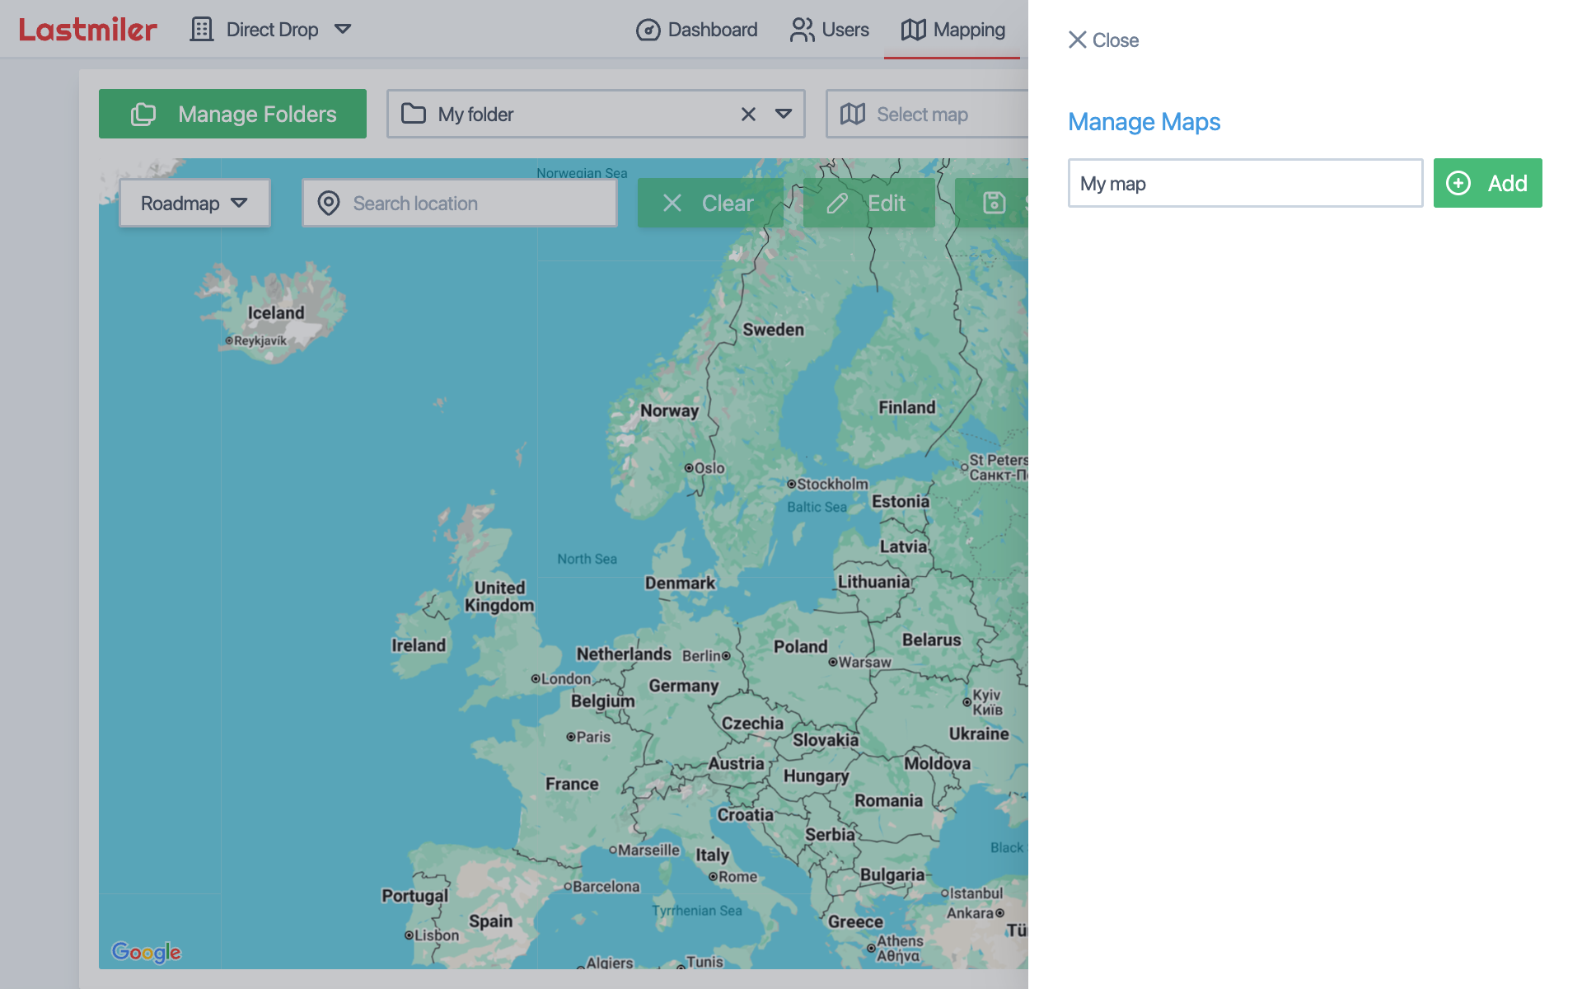Click Ukraine label on the map
1582x989 pixels.
pyautogui.click(x=979, y=734)
